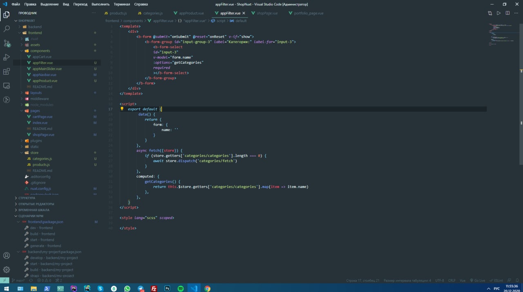
Task: Open the Extensions view
Action: coord(7,71)
